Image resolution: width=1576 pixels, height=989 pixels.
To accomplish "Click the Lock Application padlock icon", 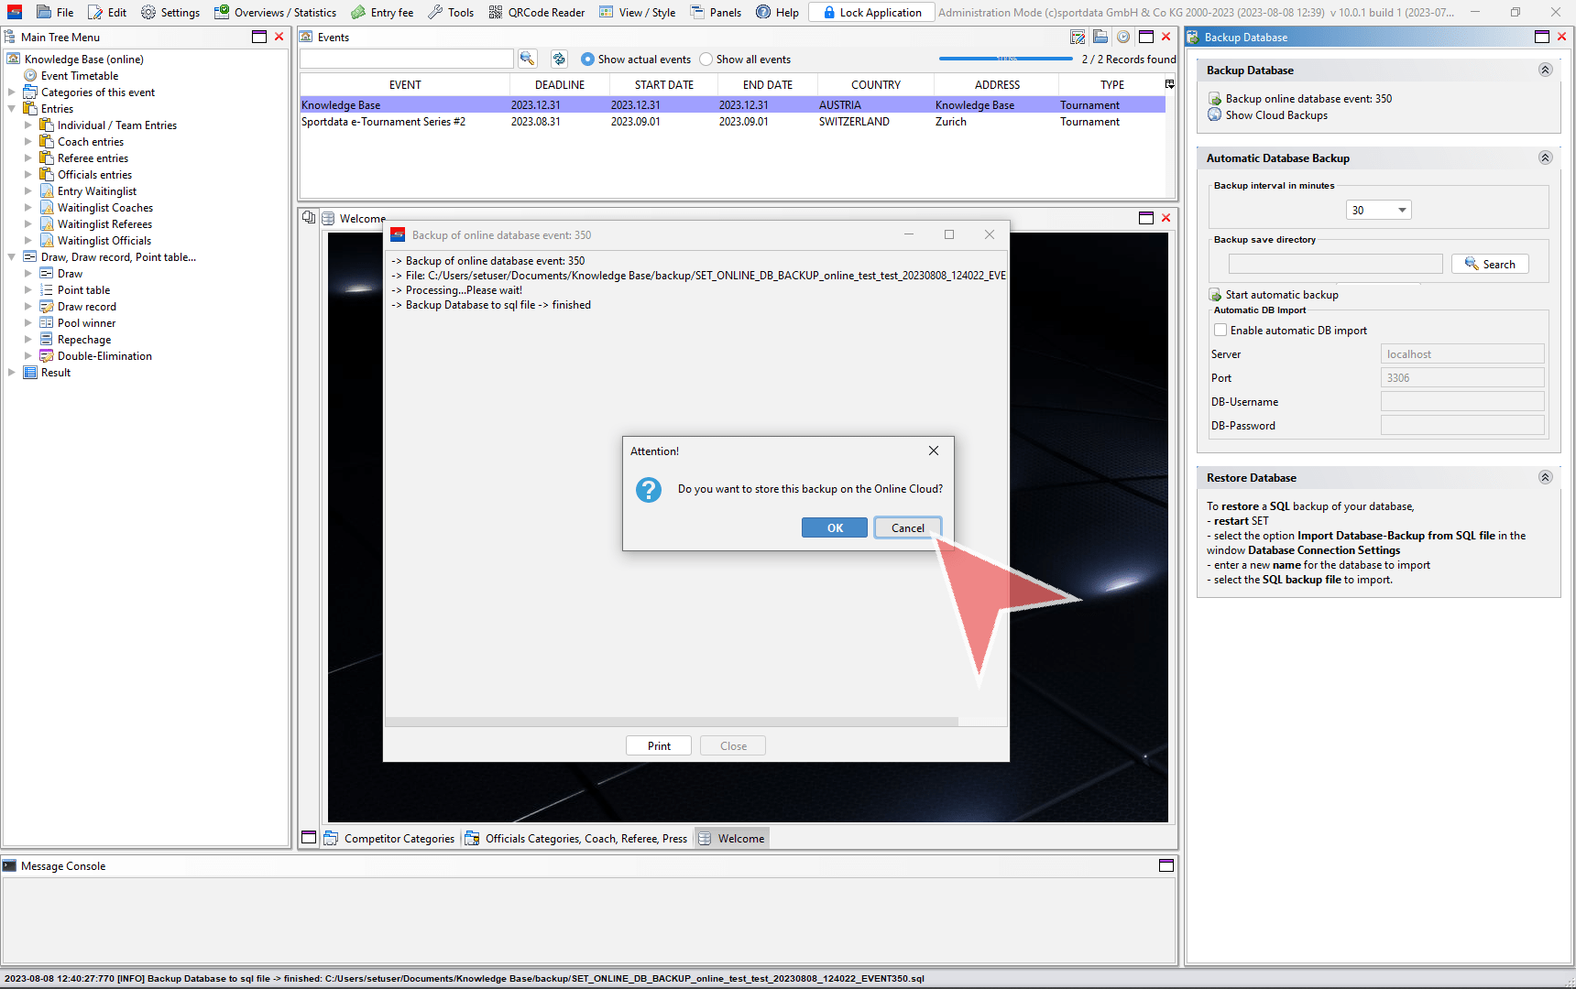I will click(x=828, y=12).
